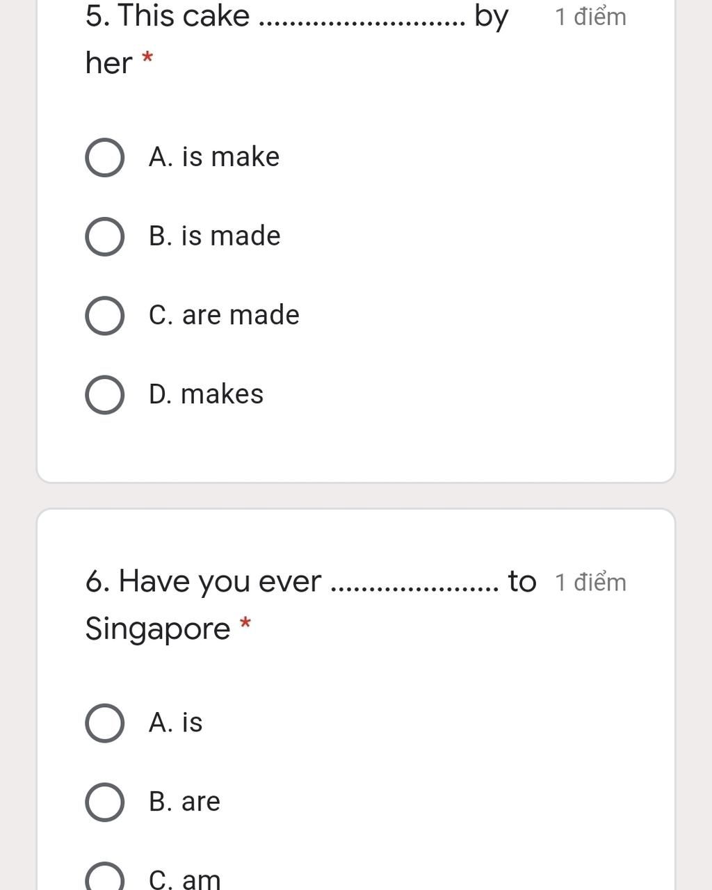This screenshot has width=712, height=890.
Task: Click question 5 'This cake' title text
Action: click(168, 17)
